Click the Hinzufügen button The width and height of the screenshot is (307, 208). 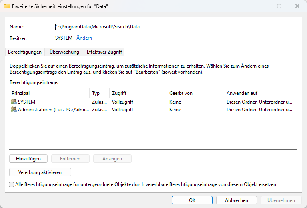coord(28,159)
